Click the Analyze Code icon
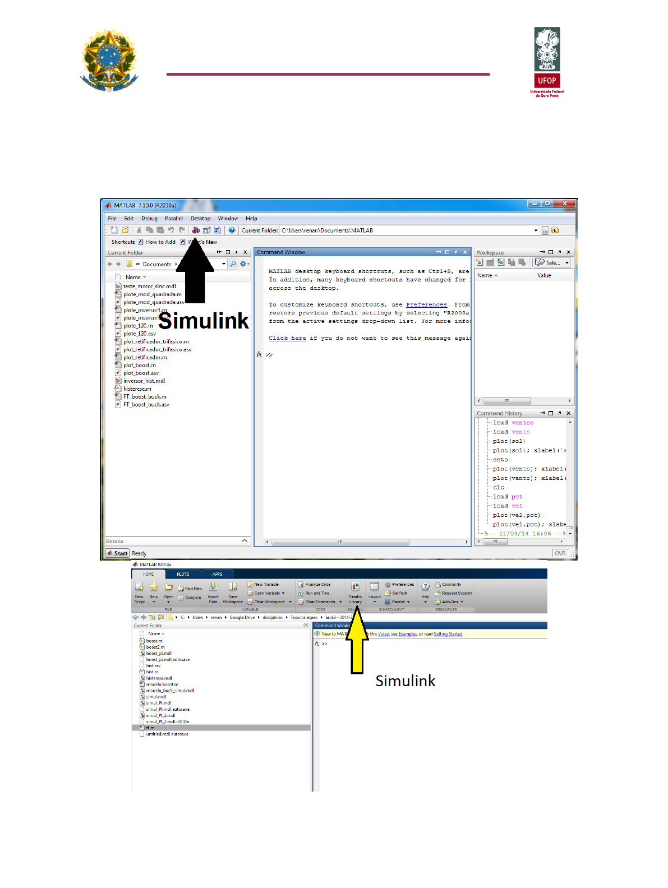This screenshot has height=888, width=668. tap(301, 585)
